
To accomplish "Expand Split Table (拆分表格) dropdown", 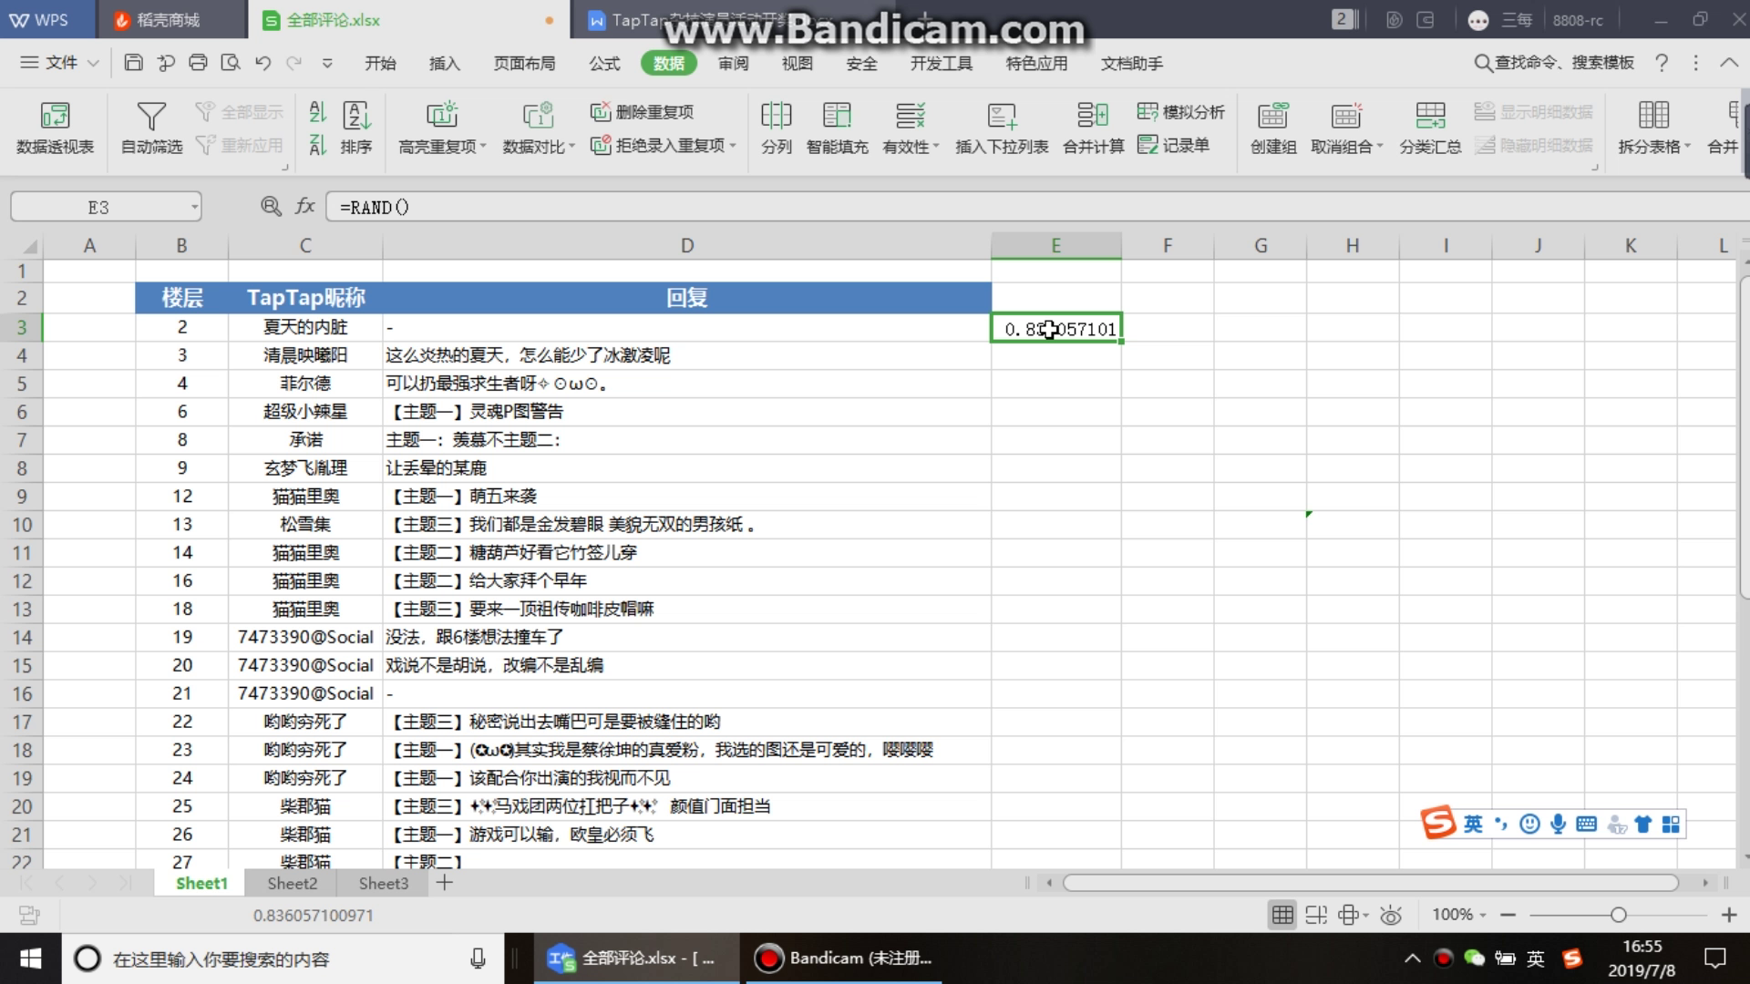I will pos(1687,147).
